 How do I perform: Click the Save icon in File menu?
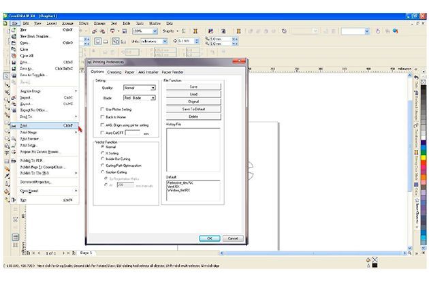click(x=14, y=62)
